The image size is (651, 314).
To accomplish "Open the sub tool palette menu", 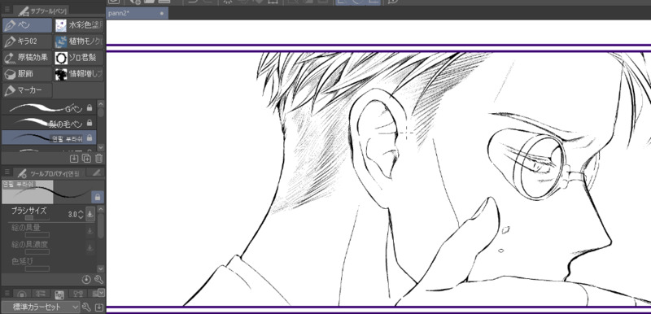I will pyautogui.click(x=7, y=9).
